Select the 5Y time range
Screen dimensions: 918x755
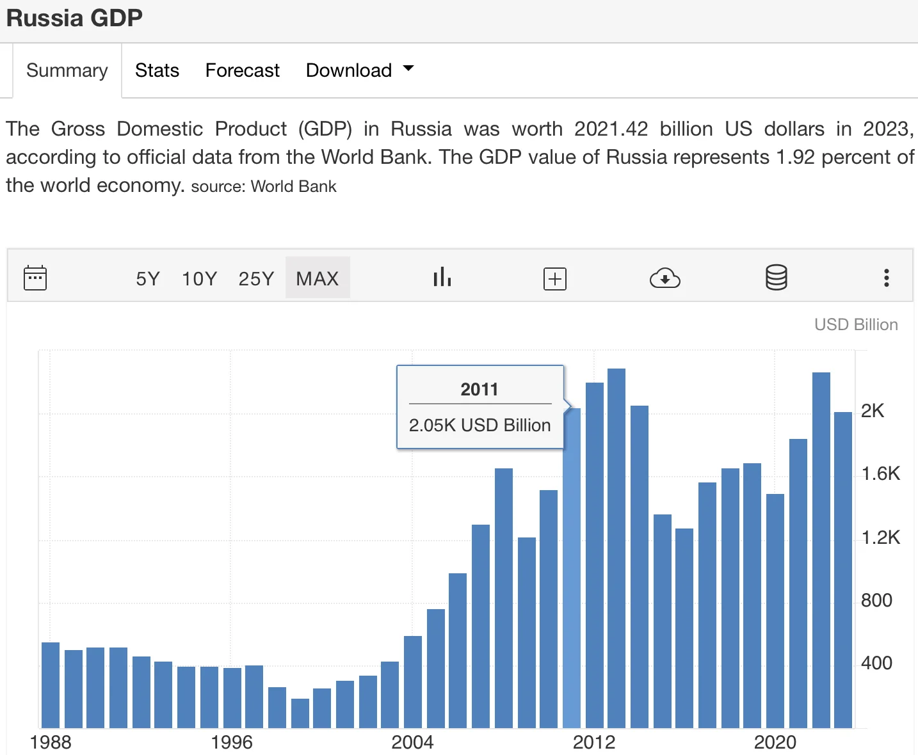click(x=148, y=279)
